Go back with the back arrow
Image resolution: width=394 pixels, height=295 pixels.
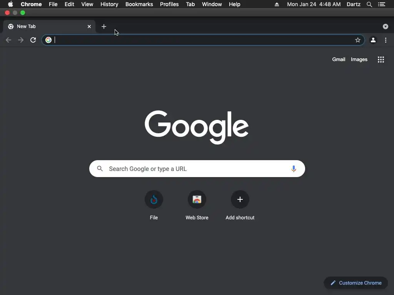point(8,40)
